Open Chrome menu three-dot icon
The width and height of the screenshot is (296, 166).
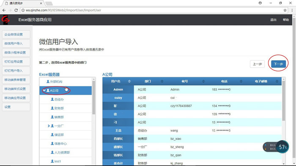(x=292, y=11)
